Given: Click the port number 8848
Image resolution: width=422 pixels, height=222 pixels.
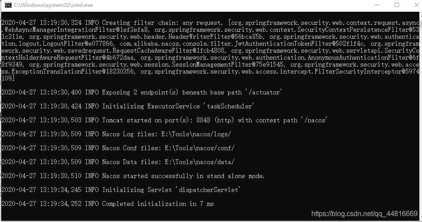Looking at the screenshot, I should (x=203, y=120).
